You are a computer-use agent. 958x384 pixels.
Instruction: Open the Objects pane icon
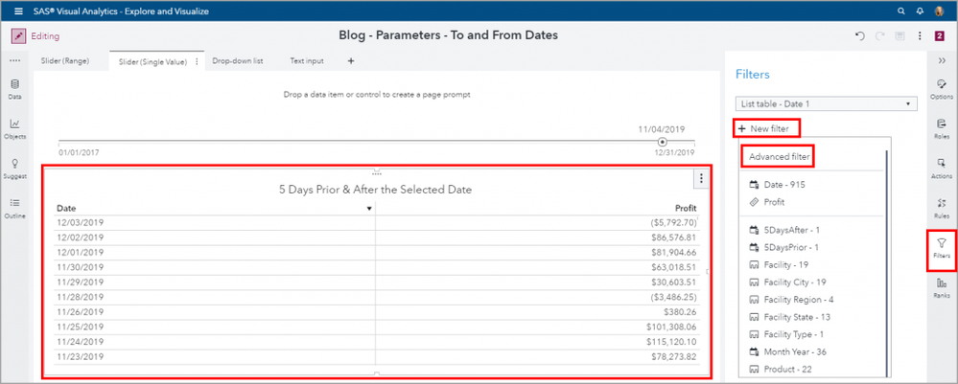[x=14, y=127]
